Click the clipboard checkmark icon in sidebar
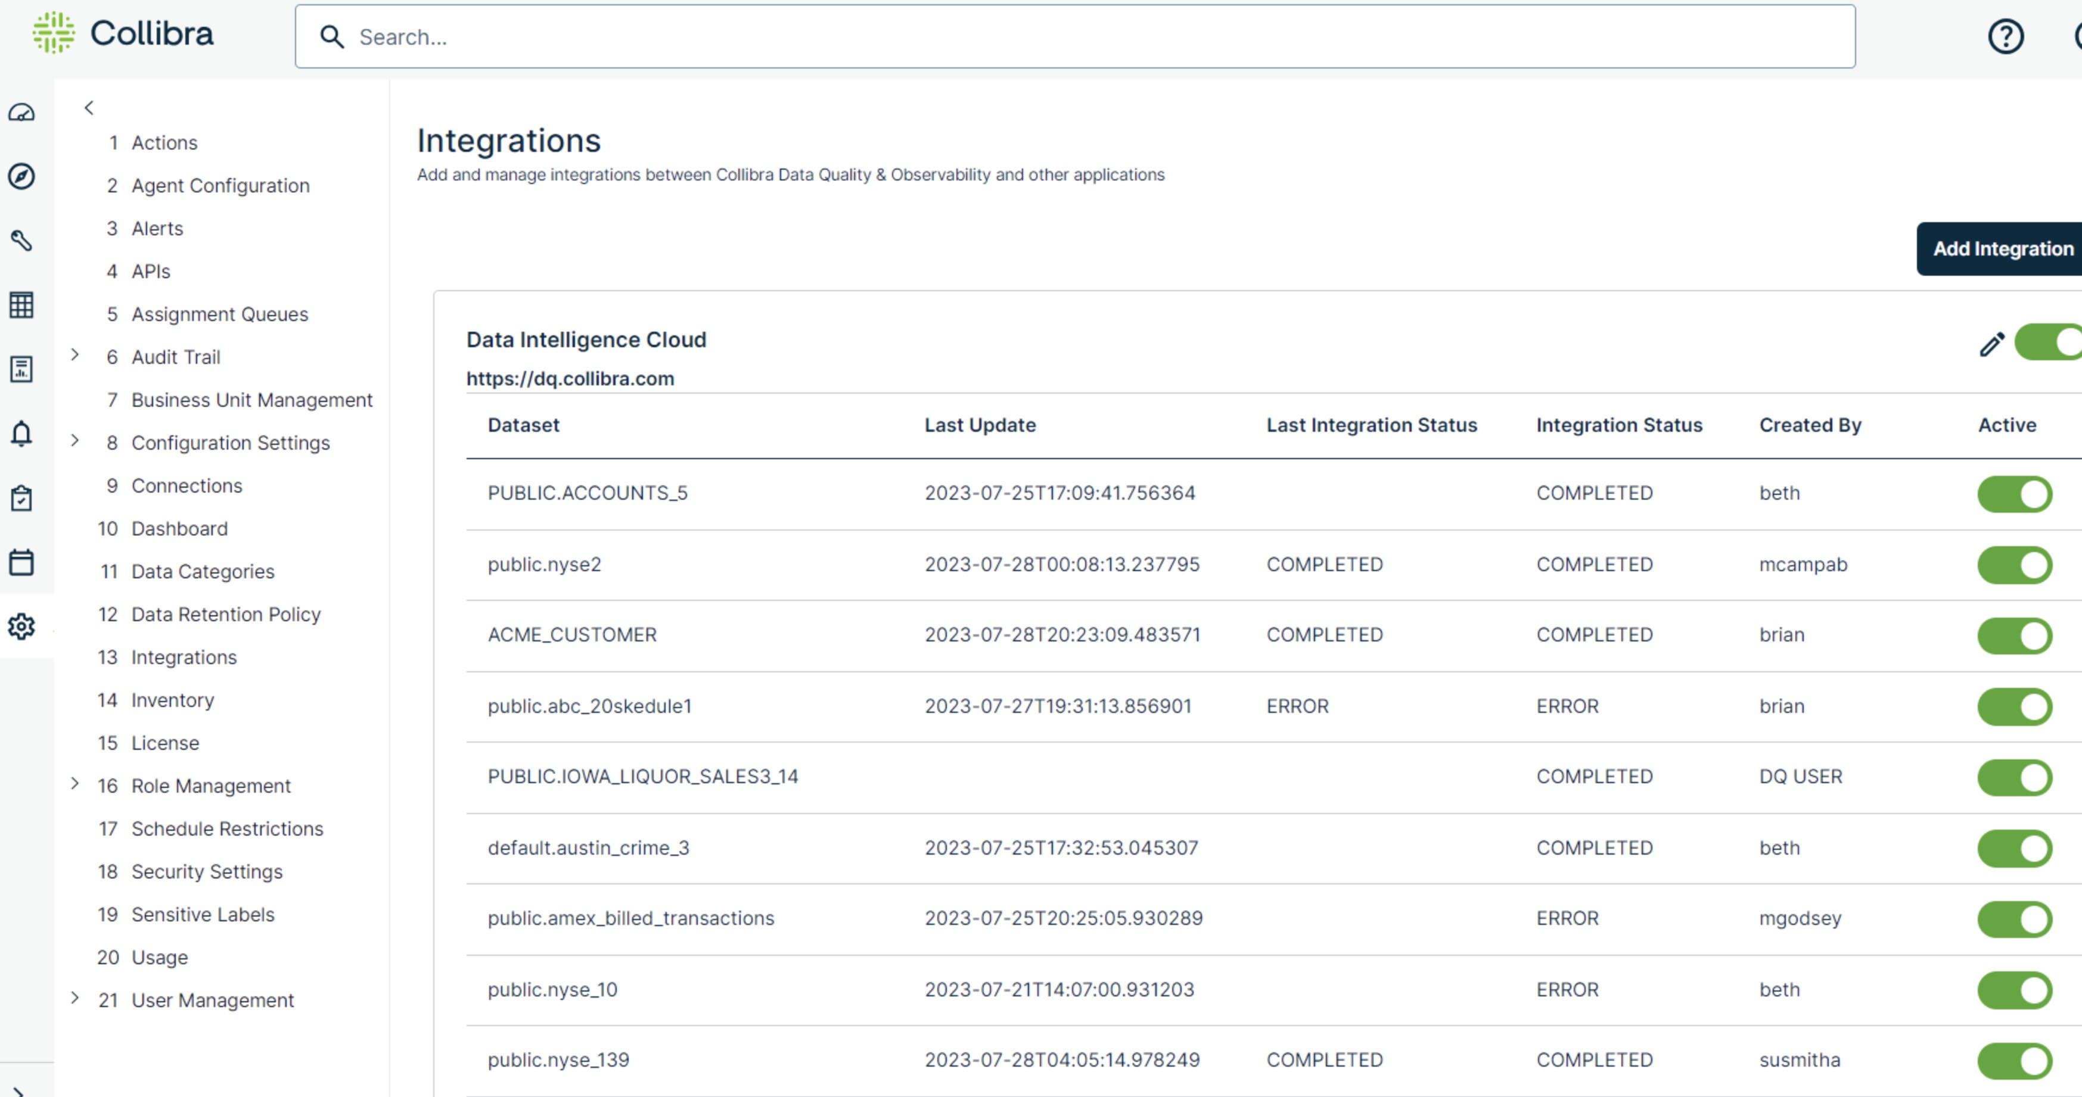Image resolution: width=2082 pixels, height=1097 pixels. click(x=22, y=498)
